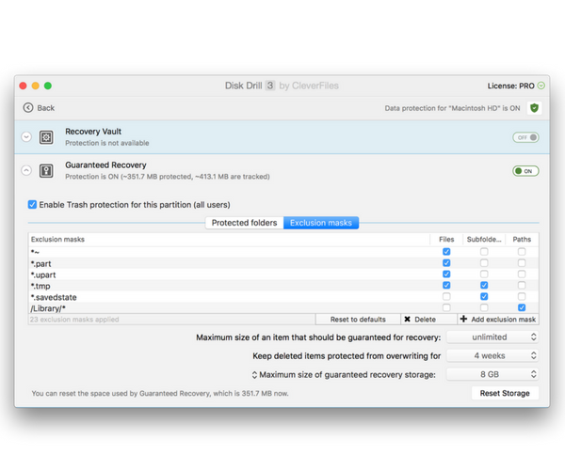Click the Reset Storage button

point(505,393)
